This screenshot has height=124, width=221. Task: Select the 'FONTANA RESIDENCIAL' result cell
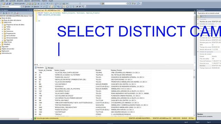click(x=63, y=105)
